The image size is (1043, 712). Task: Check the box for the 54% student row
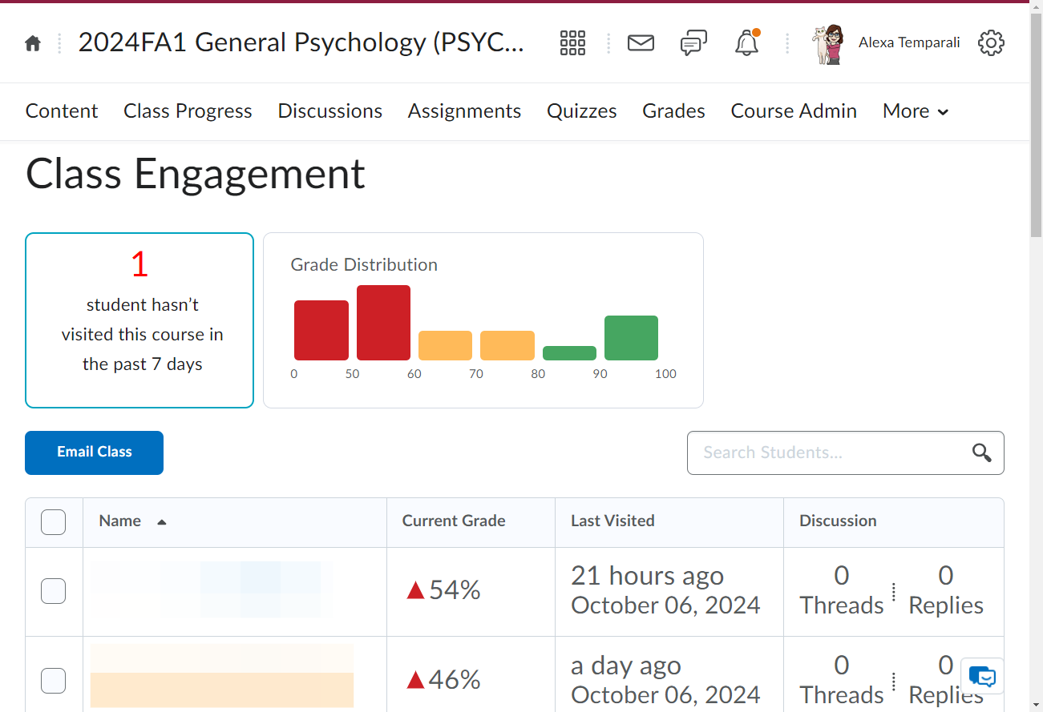pyautogui.click(x=53, y=591)
